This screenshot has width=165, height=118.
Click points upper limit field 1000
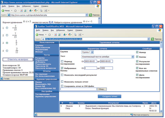click(106, 68)
